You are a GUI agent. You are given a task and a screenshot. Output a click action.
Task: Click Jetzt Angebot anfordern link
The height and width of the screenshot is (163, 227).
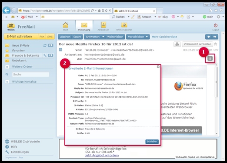[102, 155]
